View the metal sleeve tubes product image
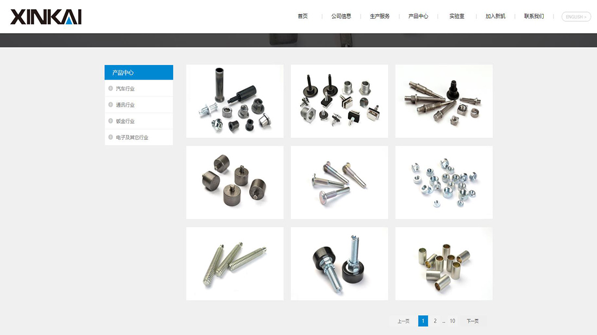This screenshot has height=335, width=597. point(444,263)
